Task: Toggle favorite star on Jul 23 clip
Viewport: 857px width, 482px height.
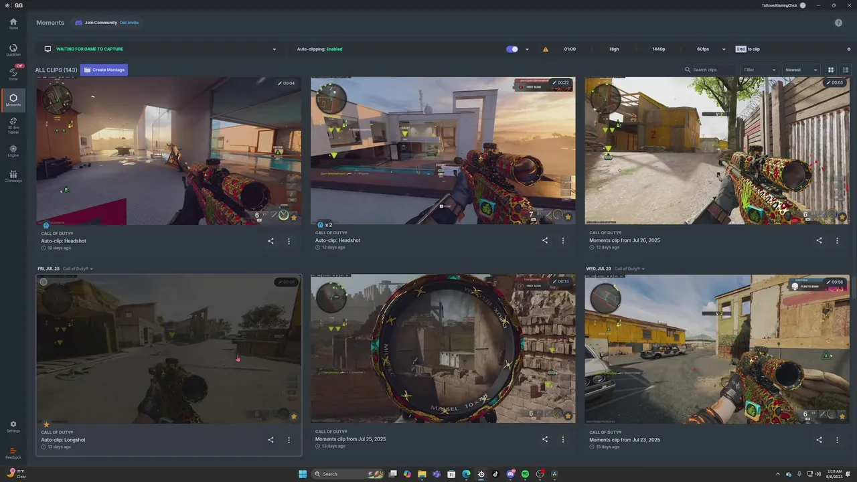Action: (842, 416)
